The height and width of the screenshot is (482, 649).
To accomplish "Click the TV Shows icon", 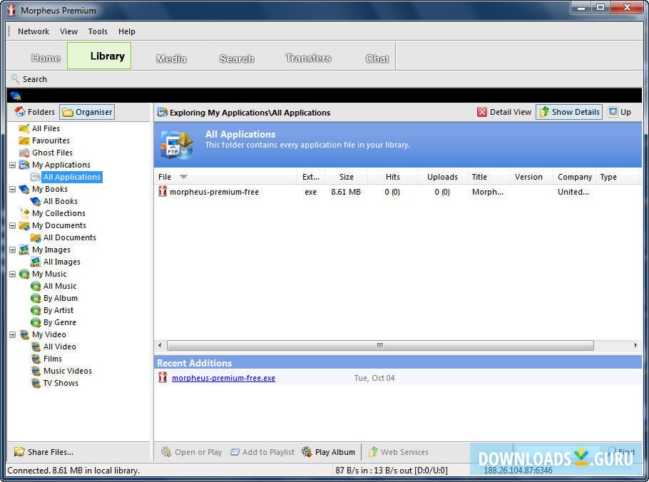I will point(36,383).
